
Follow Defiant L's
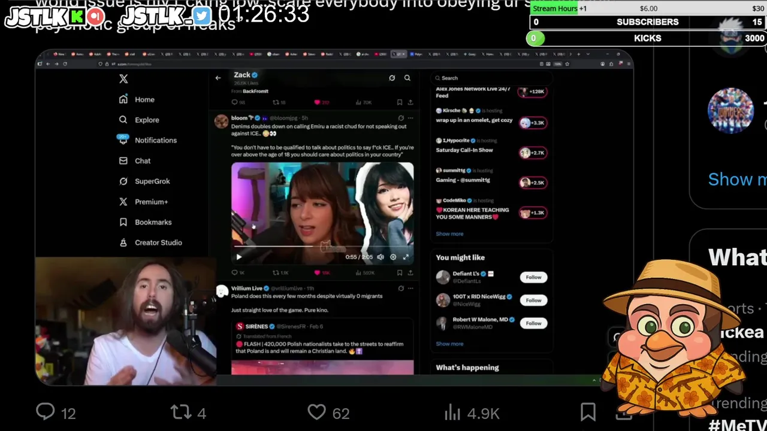[533, 277]
